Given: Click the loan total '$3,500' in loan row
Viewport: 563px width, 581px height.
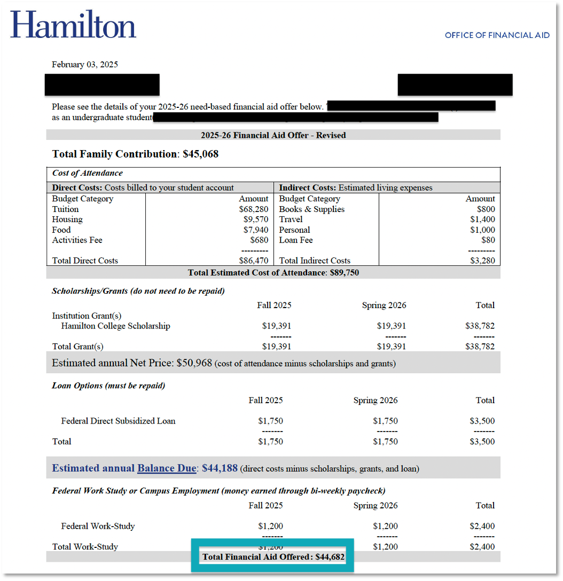Looking at the screenshot, I should tap(482, 421).
